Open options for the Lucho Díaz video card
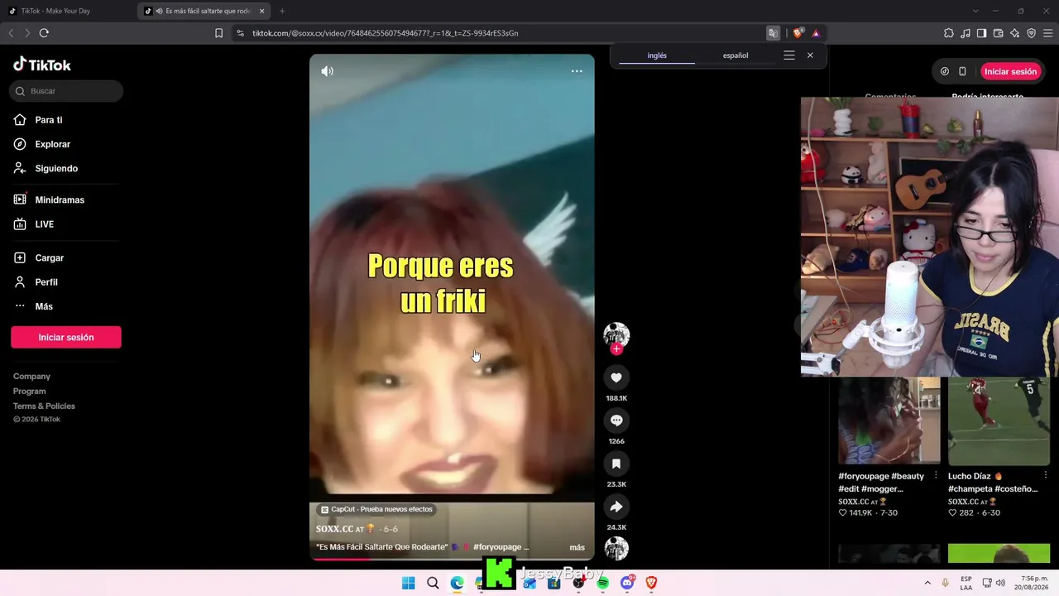The image size is (1059, 596). pos(1046,476)
